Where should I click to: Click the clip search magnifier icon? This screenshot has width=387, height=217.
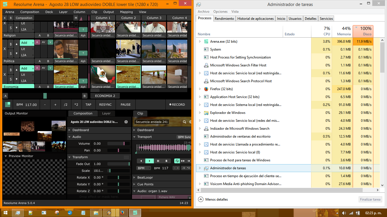184,122
